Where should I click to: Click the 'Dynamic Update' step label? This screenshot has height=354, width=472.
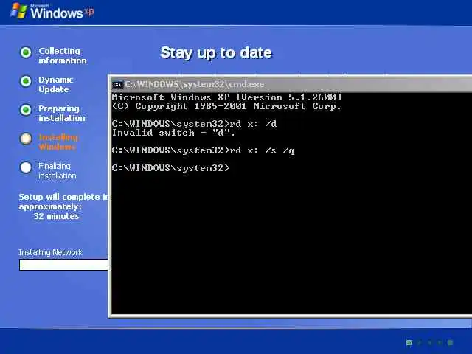coord(56,85)
